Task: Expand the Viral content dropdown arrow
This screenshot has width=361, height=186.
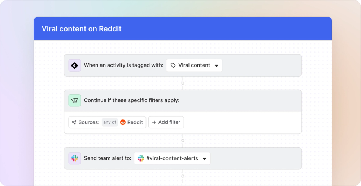Action: point(217,66)
